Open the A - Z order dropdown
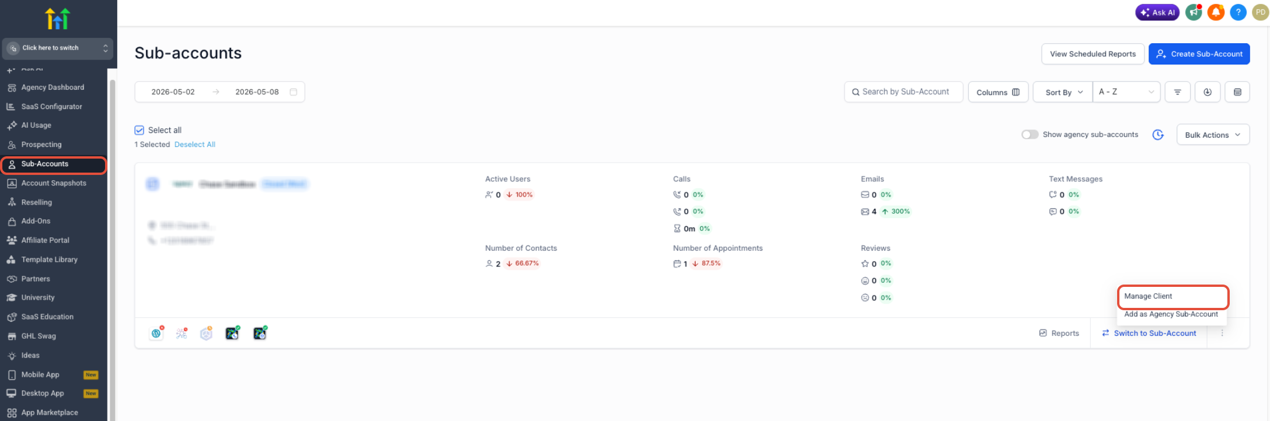 [x=1126, y=92]
